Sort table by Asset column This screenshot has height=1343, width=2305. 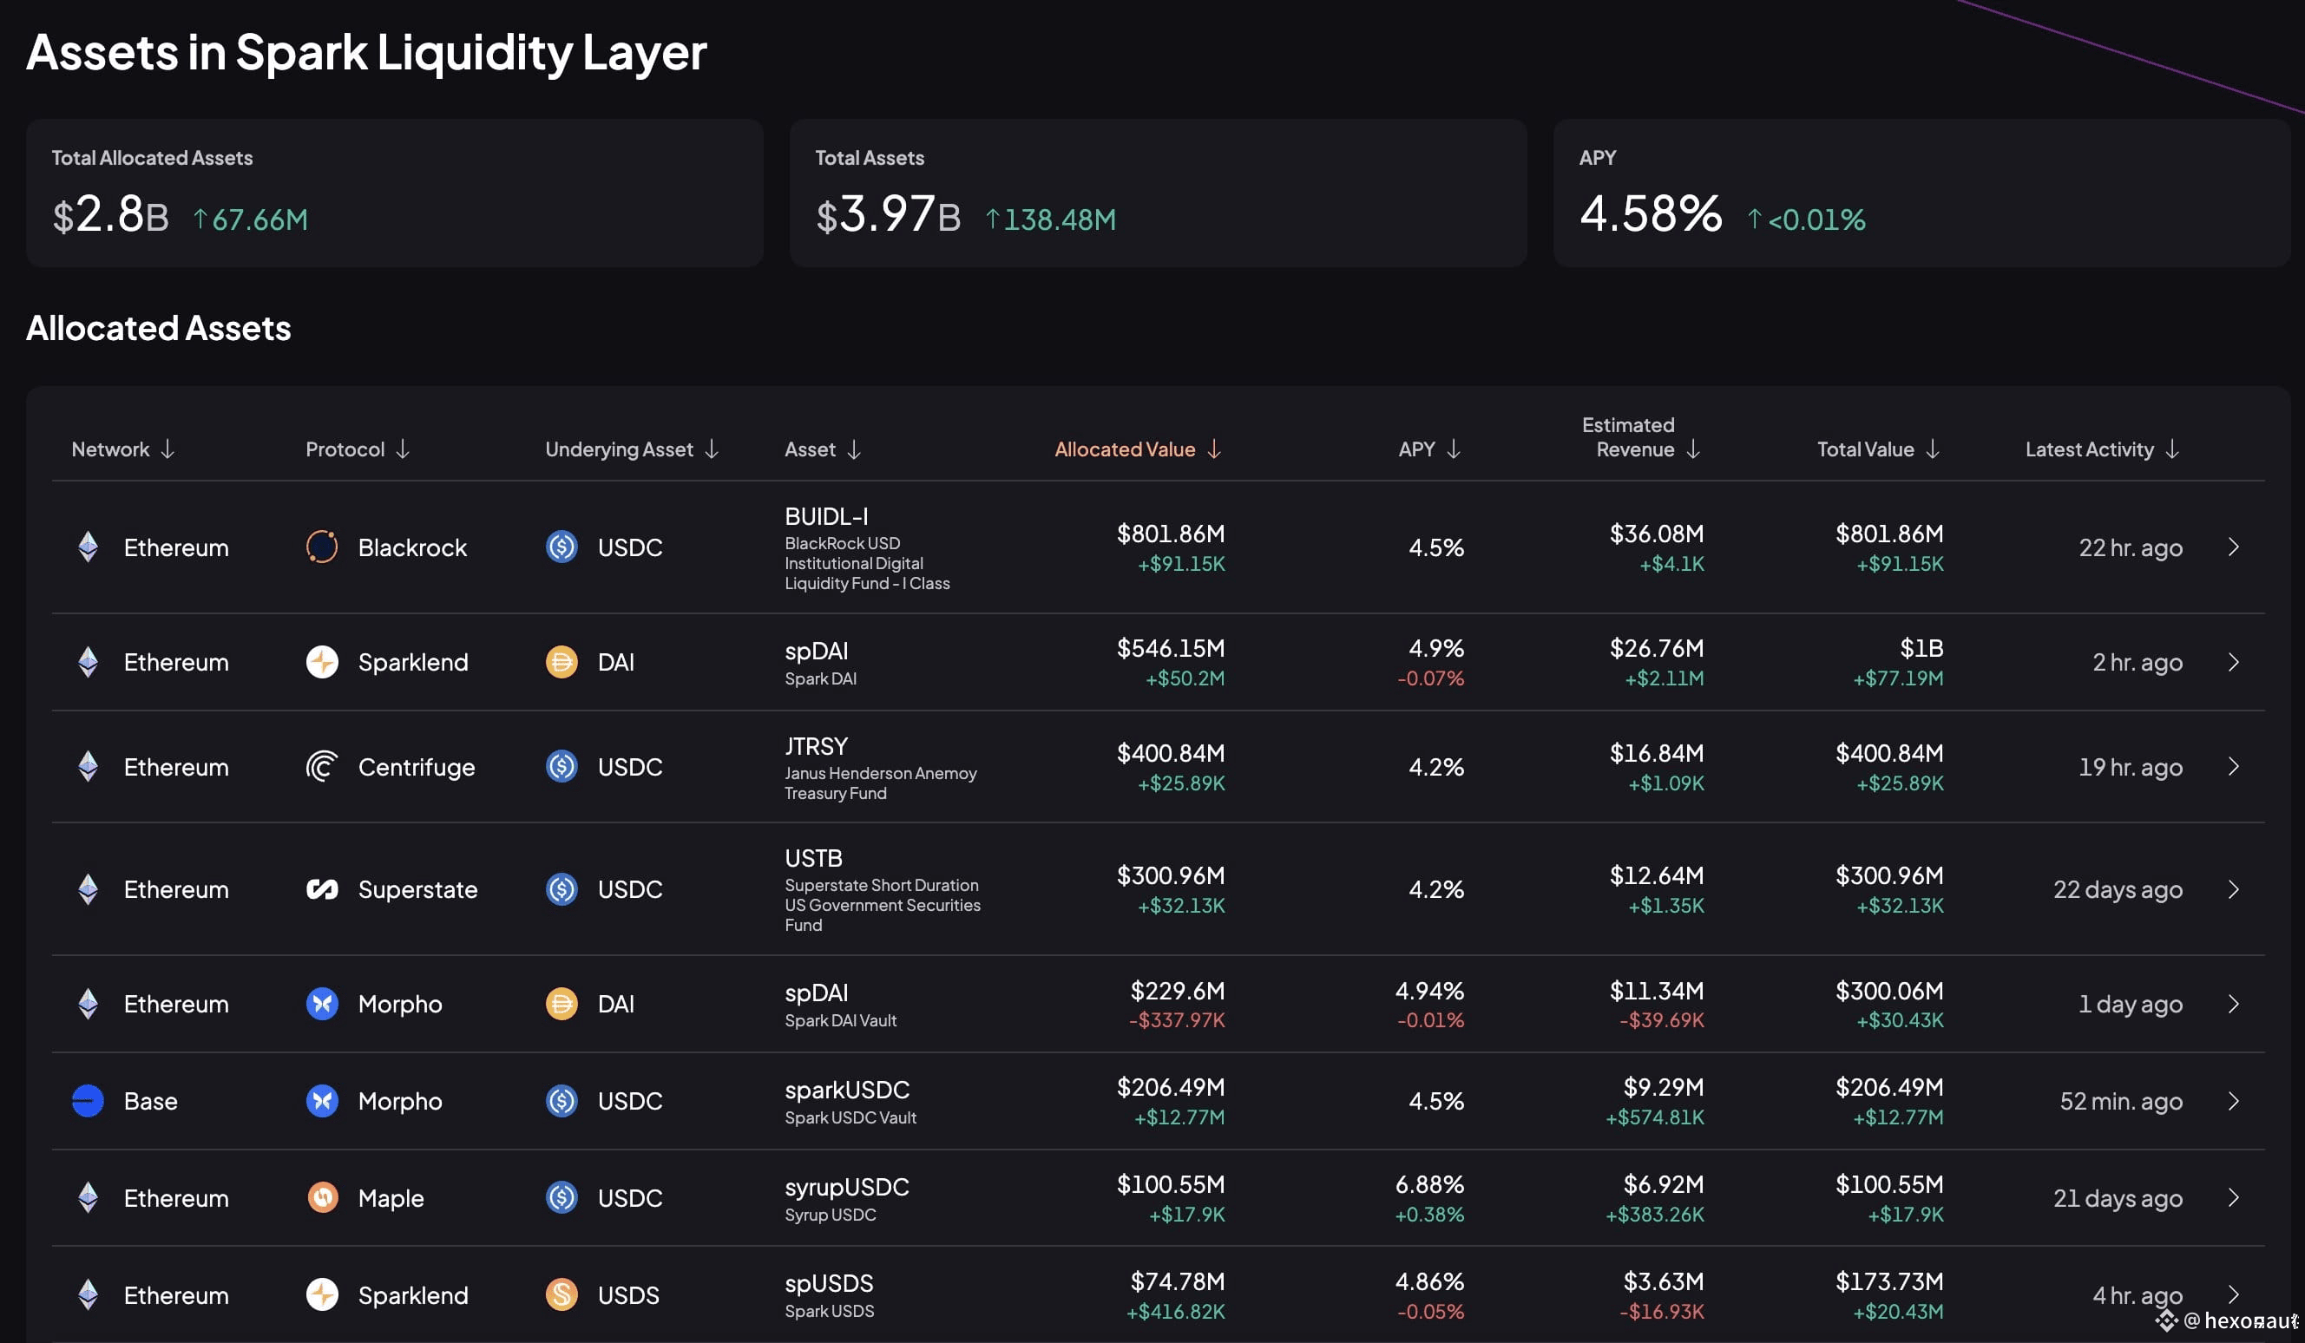[x=824, y=449]
